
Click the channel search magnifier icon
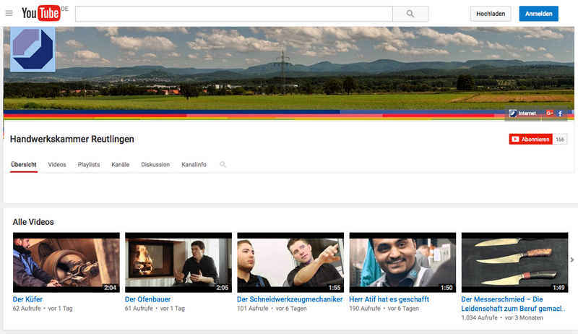pyautogui.click(x=223, y=165)
